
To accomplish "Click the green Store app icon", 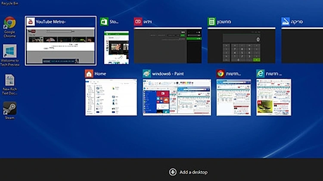I will (103, 21).
